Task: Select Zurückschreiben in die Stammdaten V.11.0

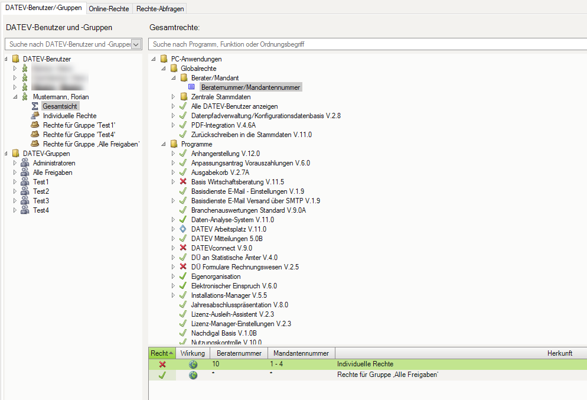Action: tap(252, 135)
